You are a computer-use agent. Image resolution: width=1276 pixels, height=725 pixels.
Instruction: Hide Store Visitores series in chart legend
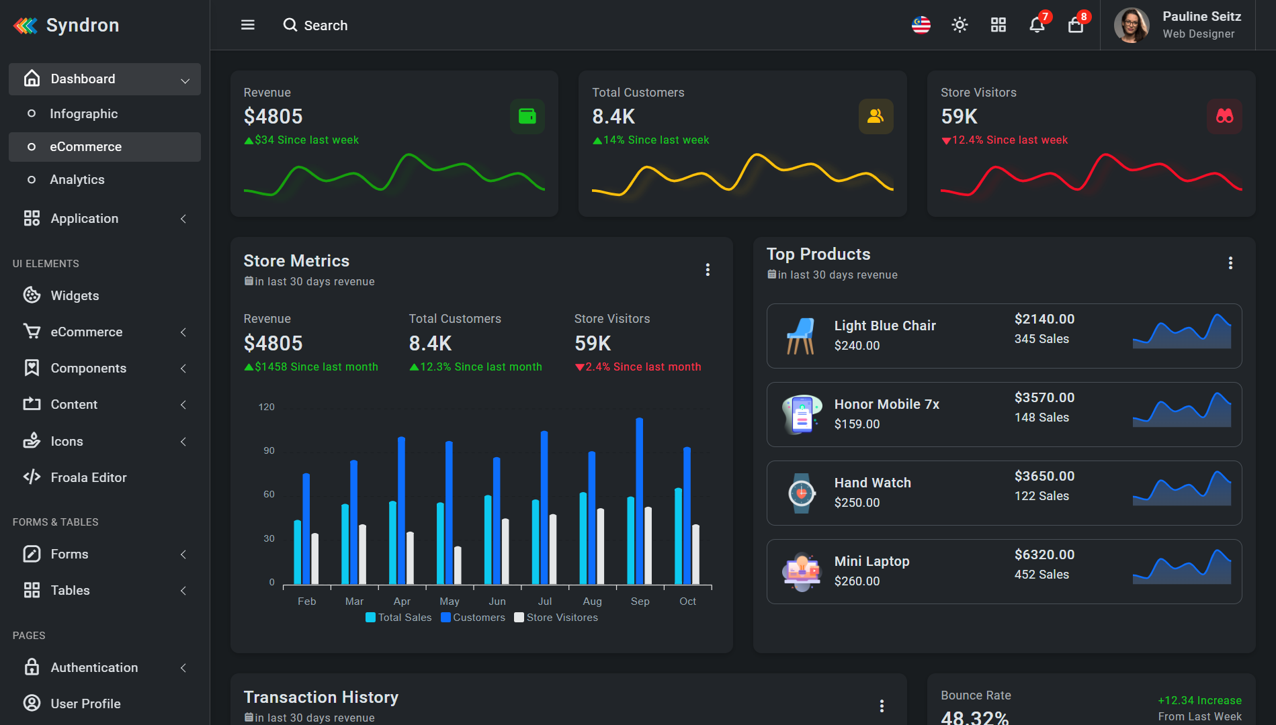coord(556,617)
